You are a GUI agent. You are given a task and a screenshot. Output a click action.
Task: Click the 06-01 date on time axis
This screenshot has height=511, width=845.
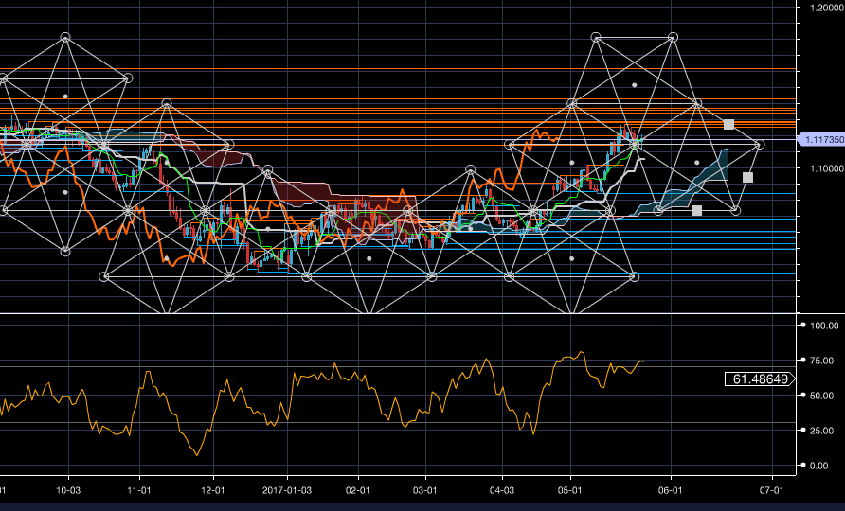pyautogui.click(x=671, y=491)
